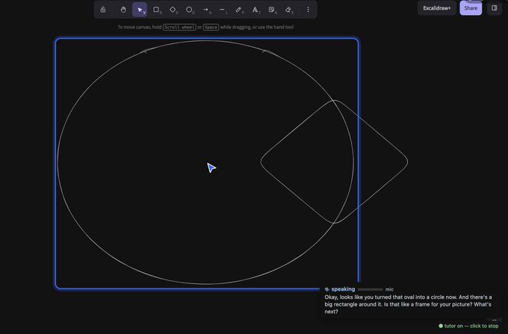Toggle the keep-tool-active lock icon
The image size is (508, 334).
(103, 10)
